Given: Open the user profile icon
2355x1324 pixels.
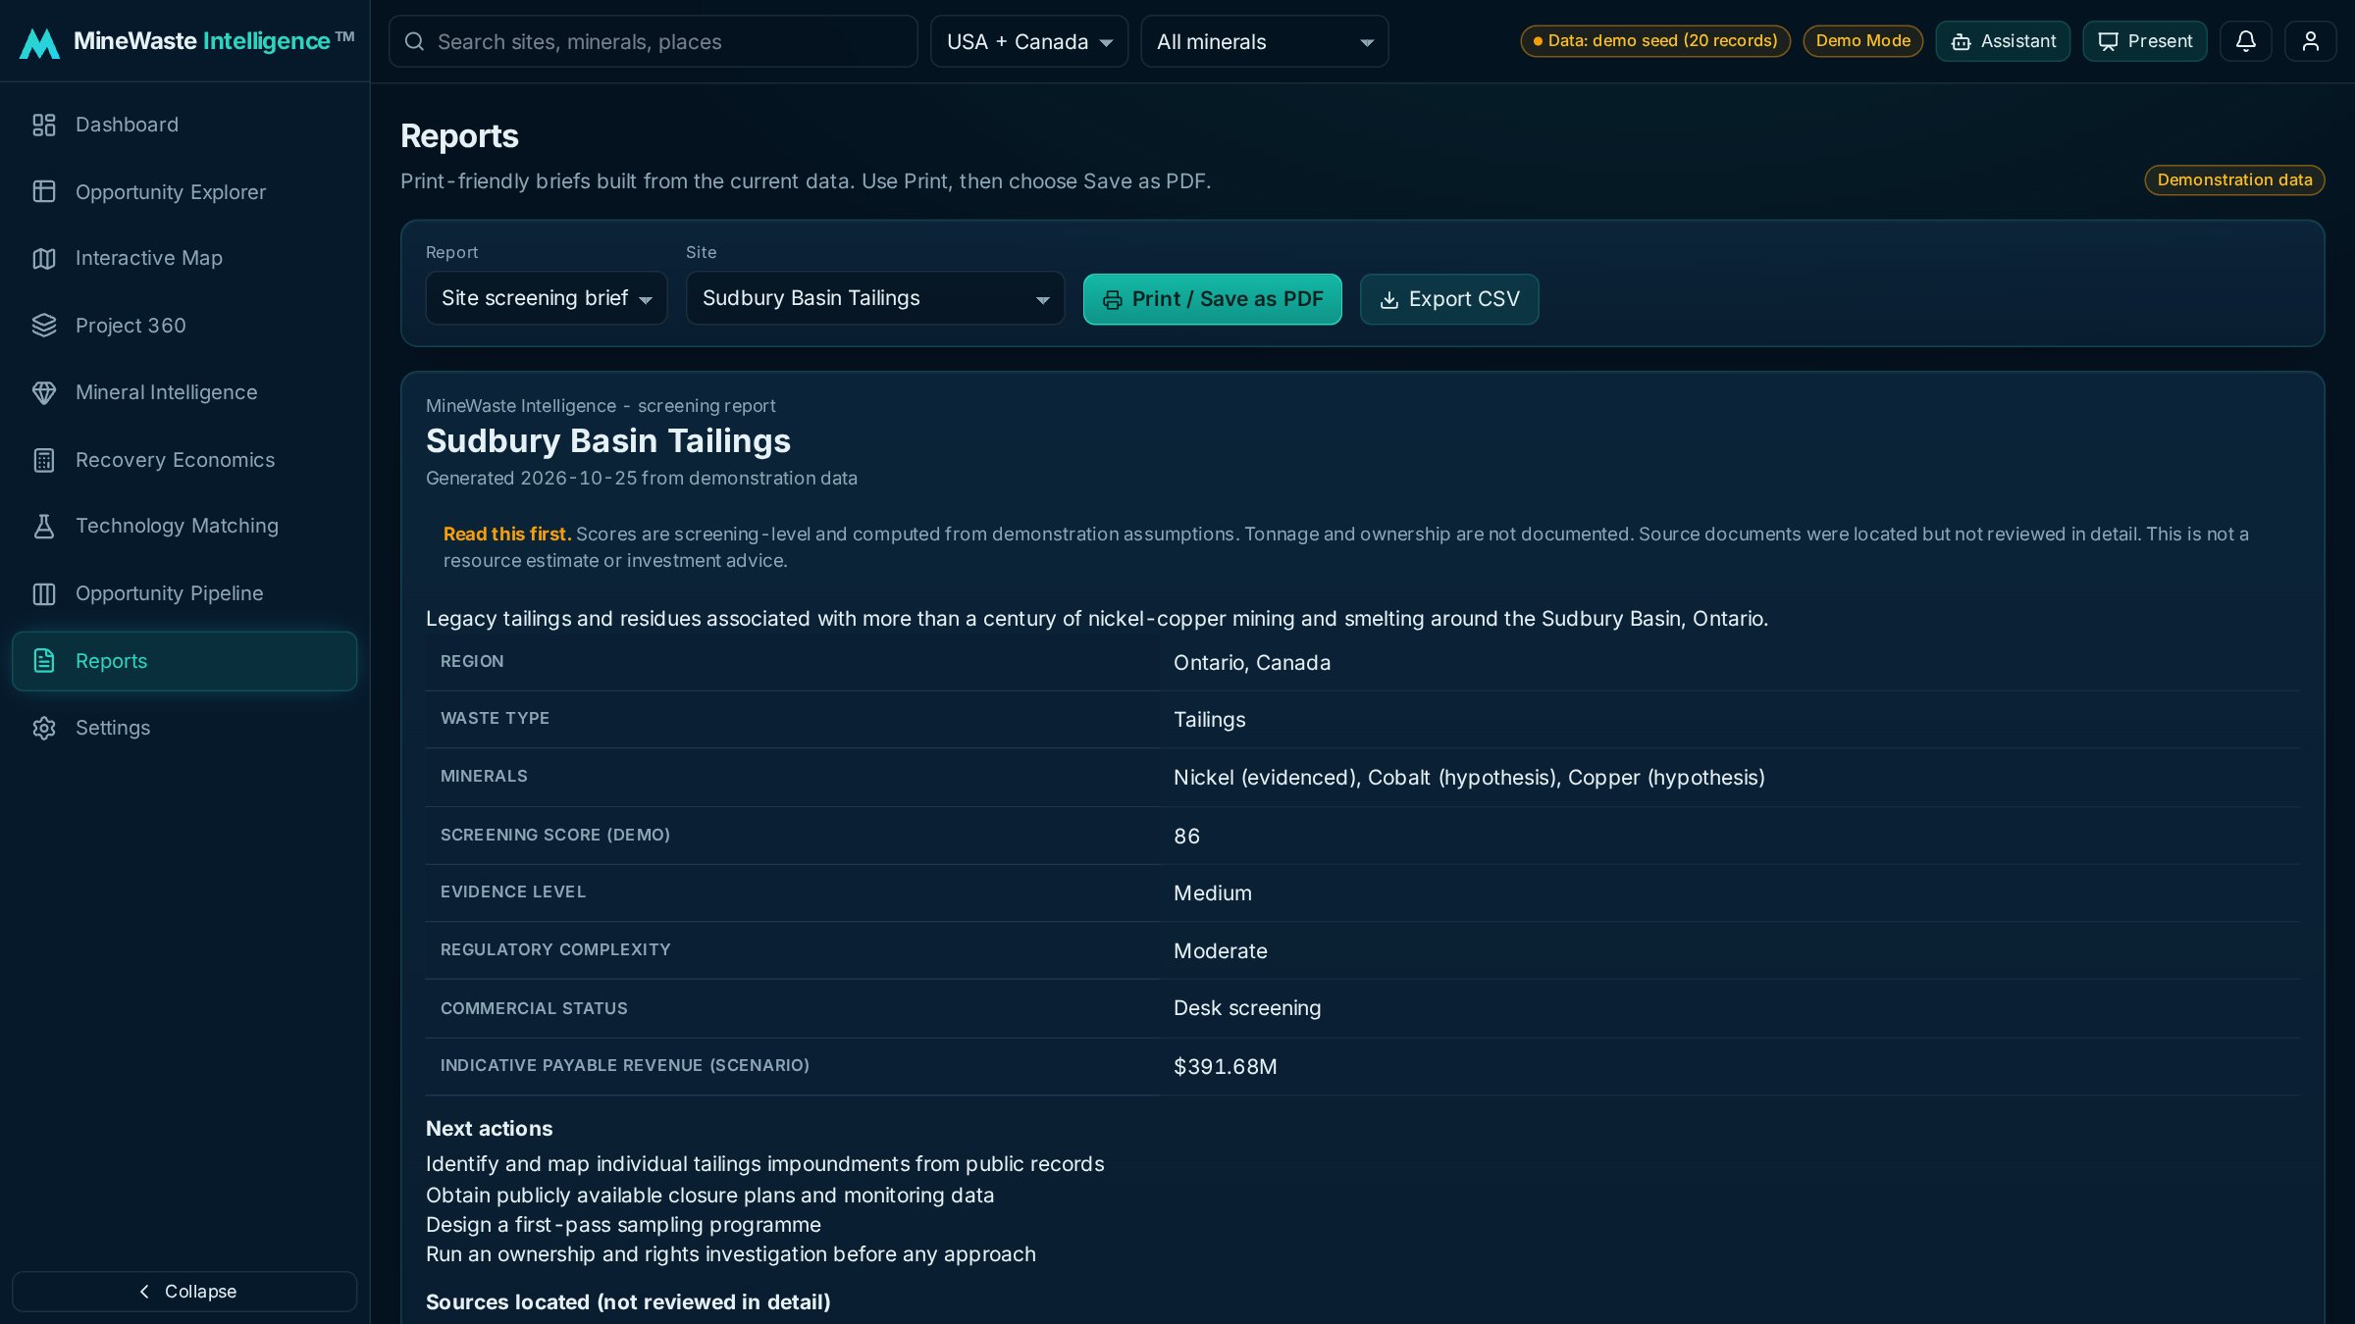Looking at the screenshot, I should (x=2310, y=41).
